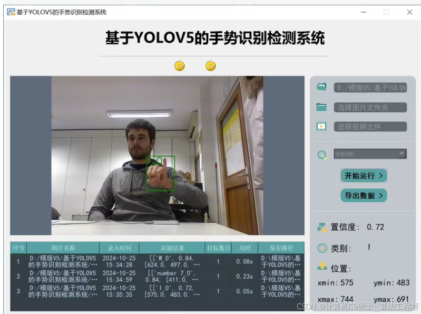
Task: Click the confidence value 0.72
Action: click(375, 227)
